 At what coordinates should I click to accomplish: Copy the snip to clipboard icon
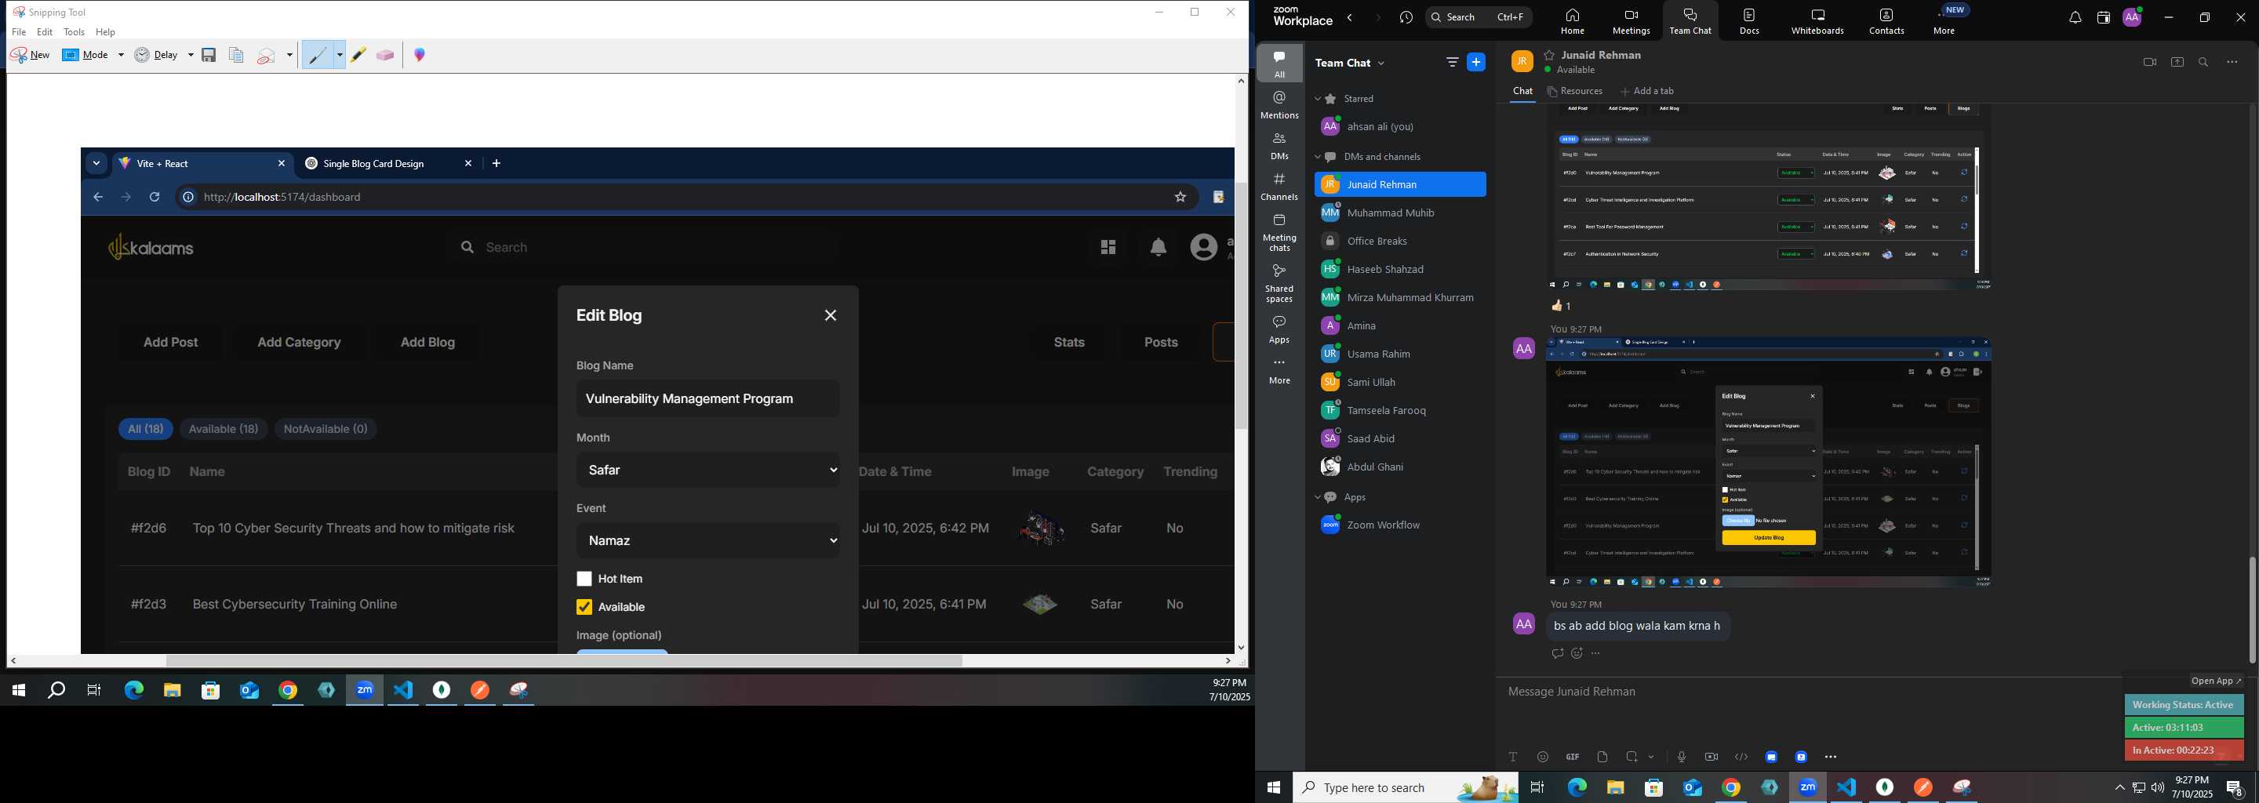click(x=236, y=55)
